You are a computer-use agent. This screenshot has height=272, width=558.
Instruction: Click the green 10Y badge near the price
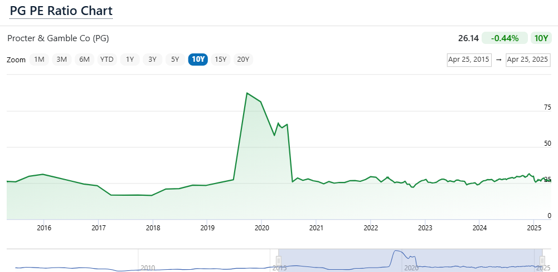pos(541,38)
